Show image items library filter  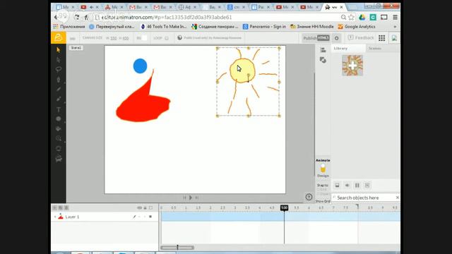(x=337, y=185)
